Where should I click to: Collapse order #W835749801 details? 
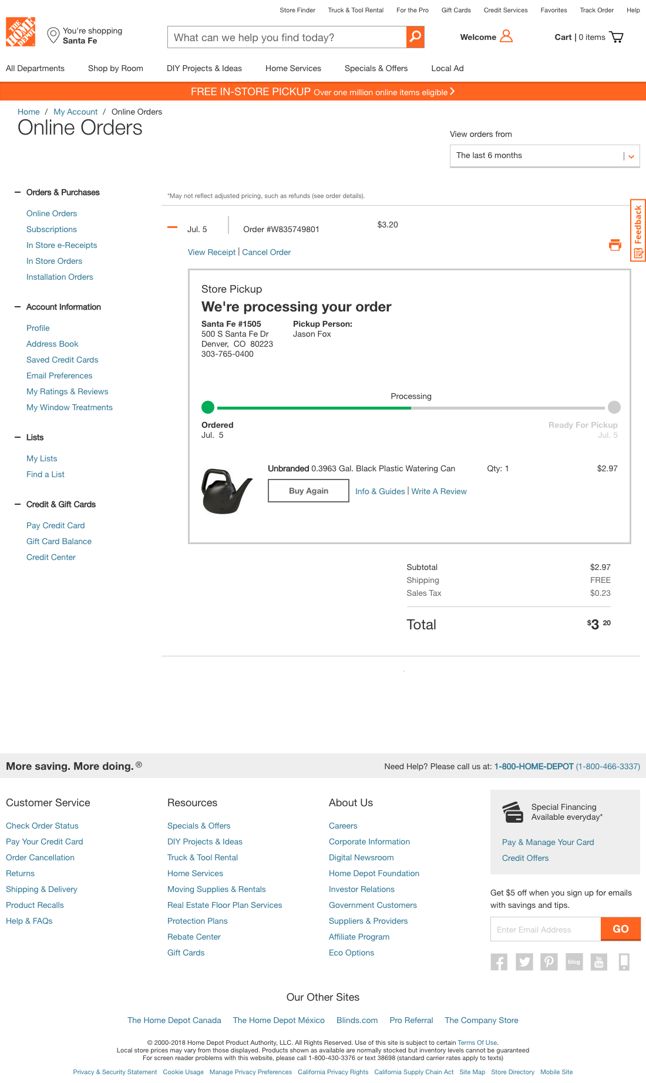172,227
